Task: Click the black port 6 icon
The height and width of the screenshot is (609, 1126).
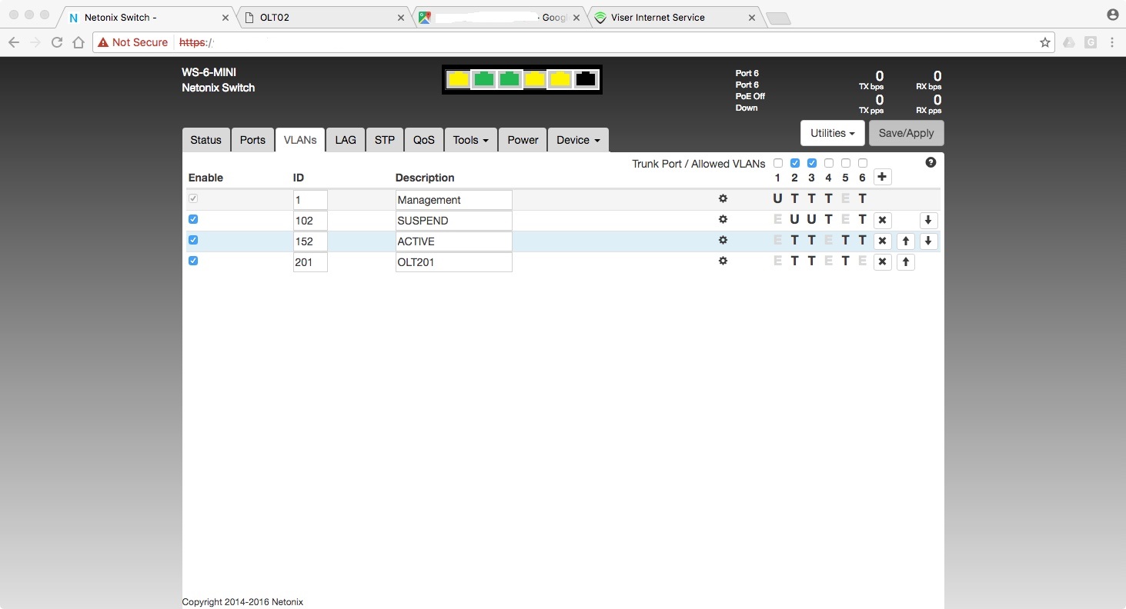Action: 586,79
